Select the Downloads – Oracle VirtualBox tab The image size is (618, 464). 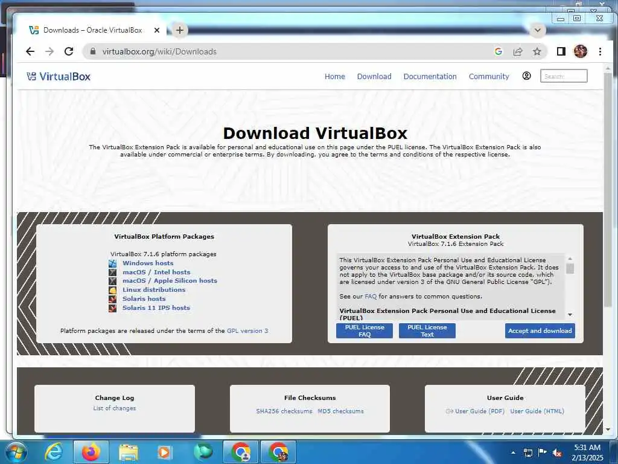click(x=92, y=30)
